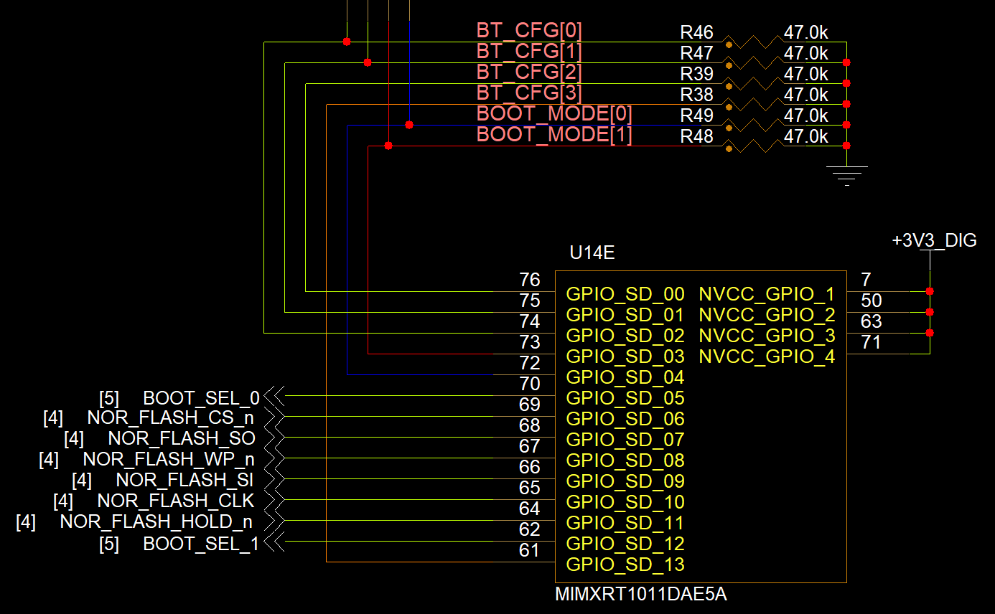Select pin name GPIO_SD_05
Screen dimensions: 995x614
[x=625, y=398]
